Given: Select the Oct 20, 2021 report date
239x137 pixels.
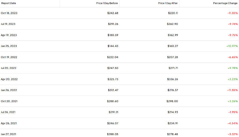Looking at the screenshot, I should tap(9, 101).
